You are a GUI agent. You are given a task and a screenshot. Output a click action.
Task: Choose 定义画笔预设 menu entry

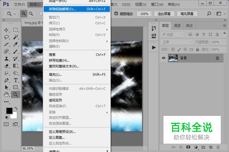[x=77, y=132]
